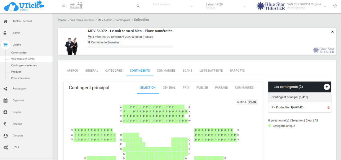Close the event header panel

pos(332,32)
